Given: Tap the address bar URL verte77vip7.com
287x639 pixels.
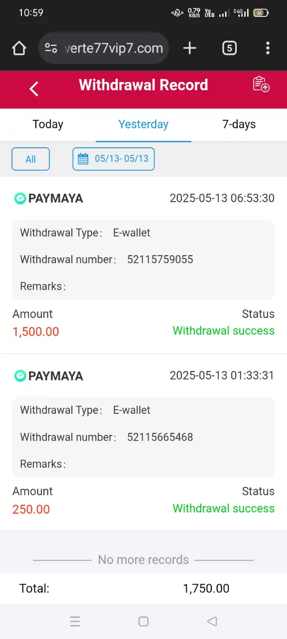Looking at the screenshot, I should click(114, 48).
